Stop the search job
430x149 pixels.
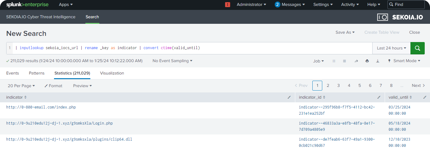344,61
